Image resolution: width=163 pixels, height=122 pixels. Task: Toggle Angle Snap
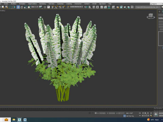[x=56, y=7]
